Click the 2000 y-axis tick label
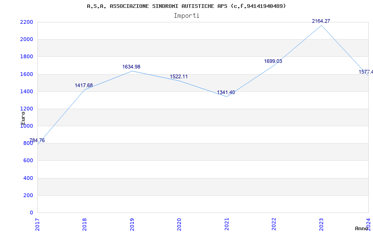The width and height of the screenshot is (373, 233). tap(27, 40)
